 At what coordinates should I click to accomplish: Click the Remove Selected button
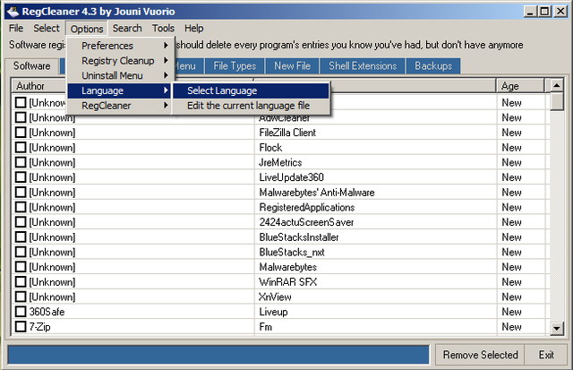pyautogui.click(x=480, y=355)
